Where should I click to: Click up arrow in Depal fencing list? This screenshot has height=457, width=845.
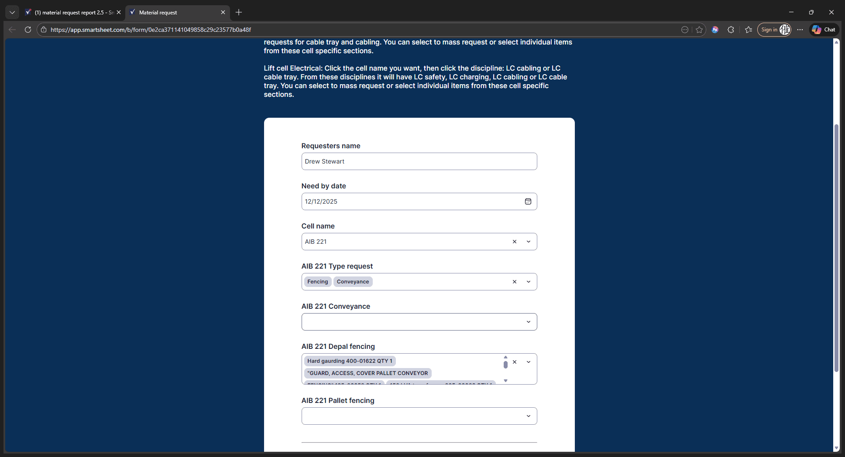coord(505,357)
